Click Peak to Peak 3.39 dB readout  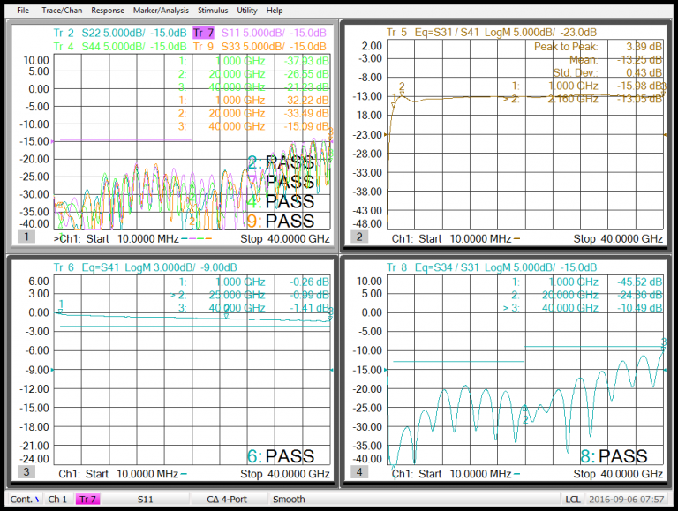(x=598, y=47)
